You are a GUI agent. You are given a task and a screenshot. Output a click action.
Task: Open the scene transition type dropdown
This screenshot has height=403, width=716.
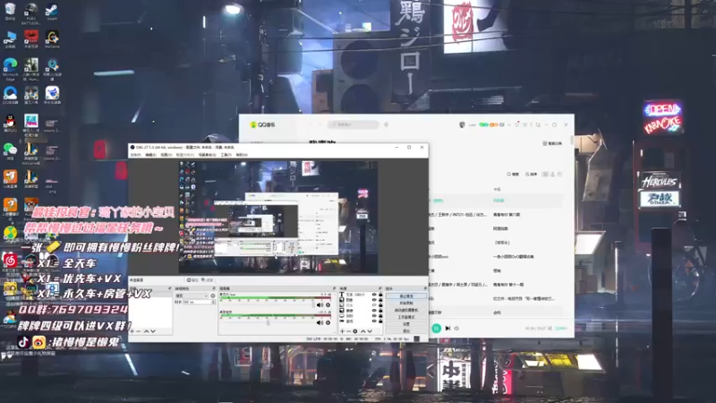point(192,296)
